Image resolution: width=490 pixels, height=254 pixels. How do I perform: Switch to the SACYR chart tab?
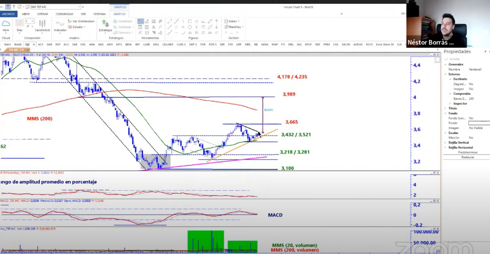coord(346,44)
